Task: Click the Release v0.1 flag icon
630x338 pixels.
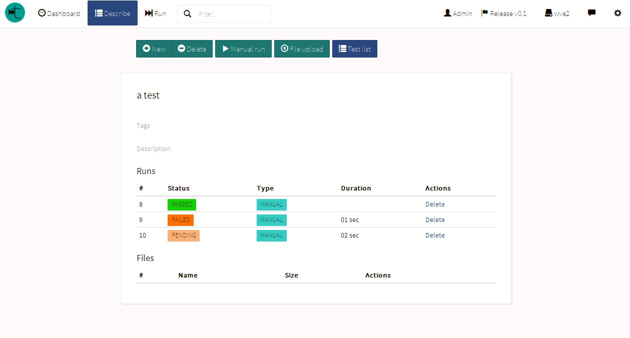Action: tap(484, 13)
